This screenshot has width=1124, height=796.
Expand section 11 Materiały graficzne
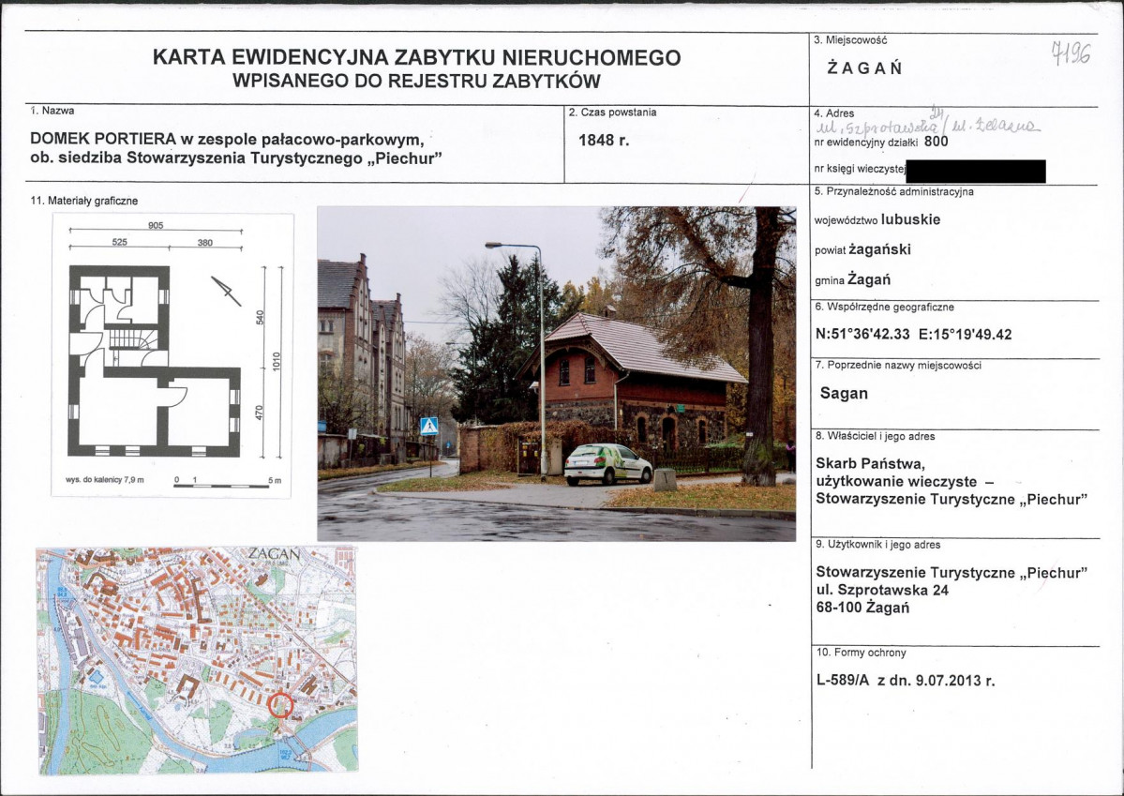[x=84, y=199]
